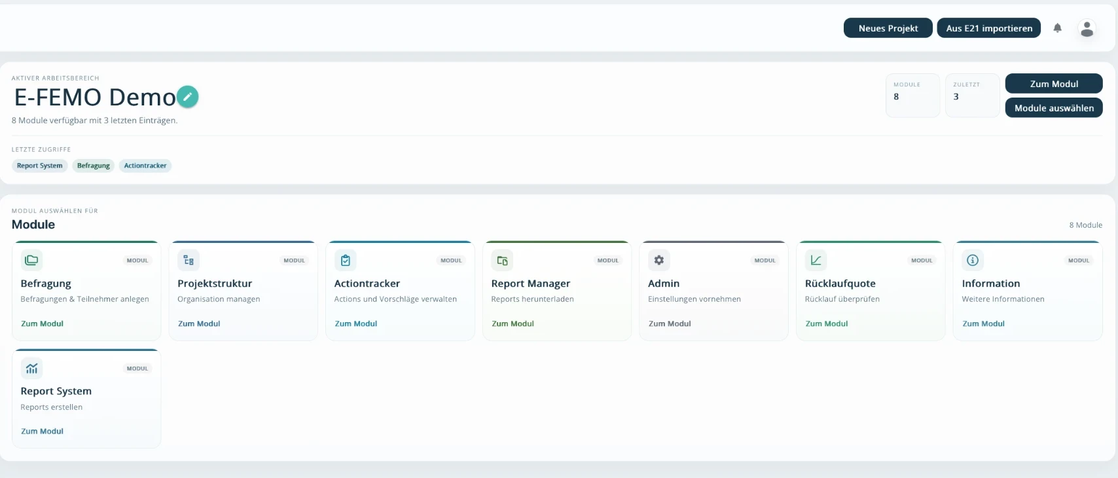Open Zum Modul link for Report System
Screen dimensions: 1118x478
coord(43,432)
